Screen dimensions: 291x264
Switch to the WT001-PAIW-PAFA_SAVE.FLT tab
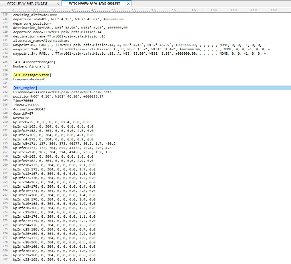click(x=27, y=3)
